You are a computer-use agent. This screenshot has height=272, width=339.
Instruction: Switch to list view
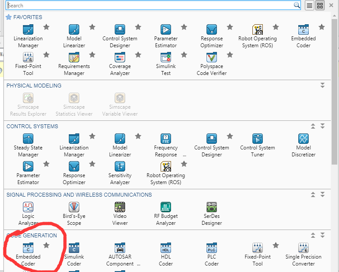[x=310, y=5]
